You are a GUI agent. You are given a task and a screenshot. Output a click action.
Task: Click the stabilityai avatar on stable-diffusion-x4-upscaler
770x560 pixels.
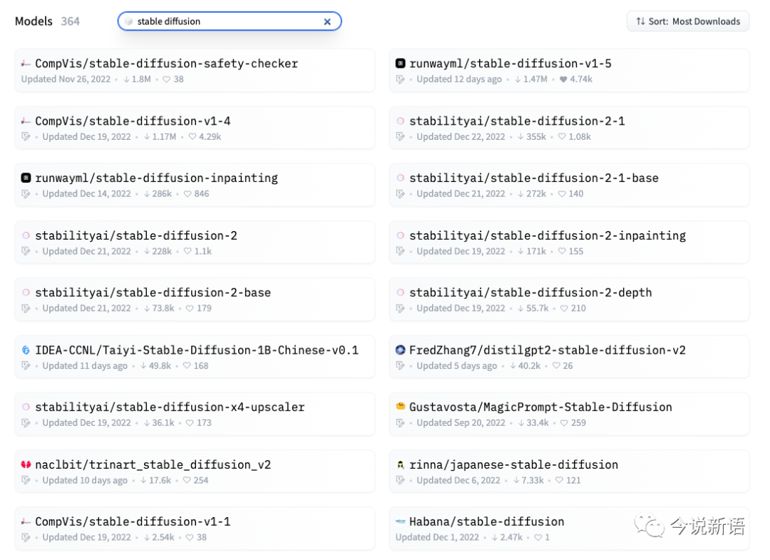click(x=26, y=407)
